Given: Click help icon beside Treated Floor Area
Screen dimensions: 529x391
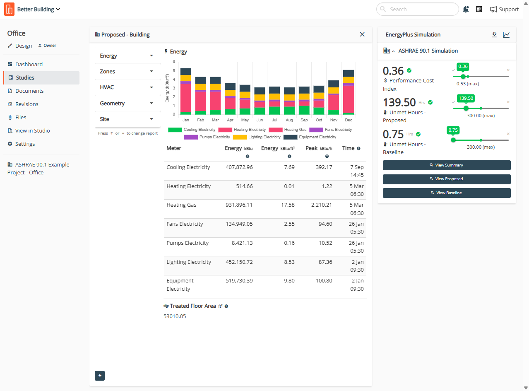Looking at the screenshot, I should click(226, 306).
